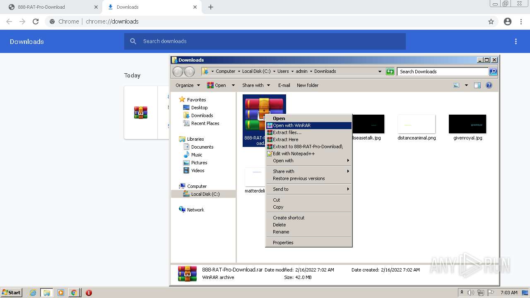Open Chrome profile avatar icon
This screenshot has width=530, height=298.
(508, 22)
